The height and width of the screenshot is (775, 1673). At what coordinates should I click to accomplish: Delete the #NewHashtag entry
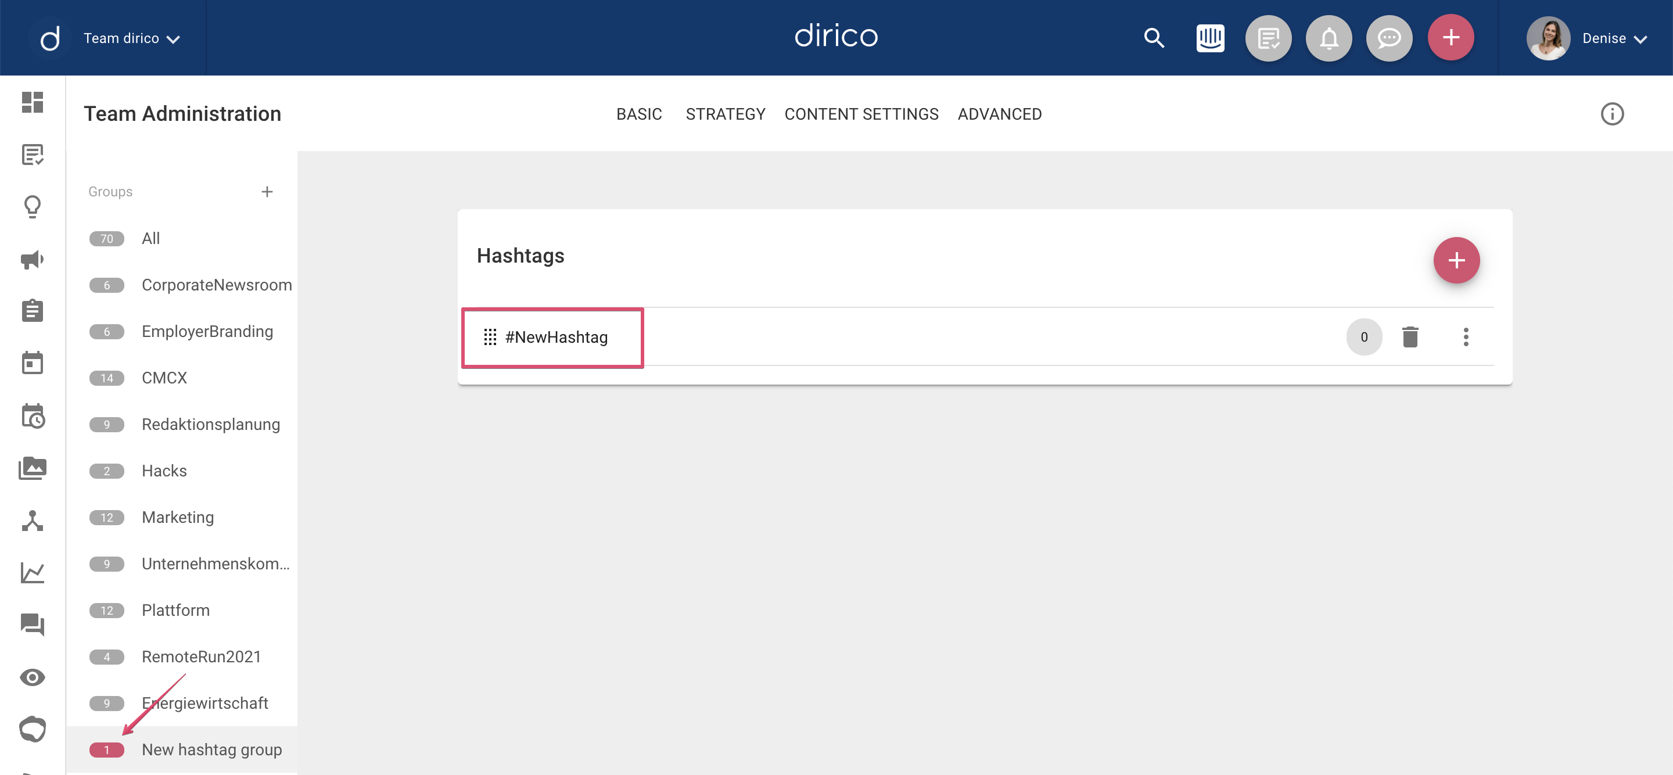tap(1410, 336)
